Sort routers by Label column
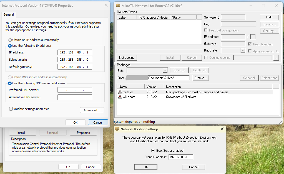Viewport: 284px width, 174px height. coord(127,18)
